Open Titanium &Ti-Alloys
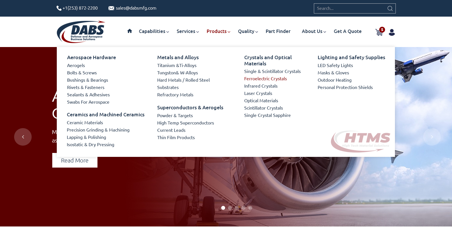 [x=177, y=65]
